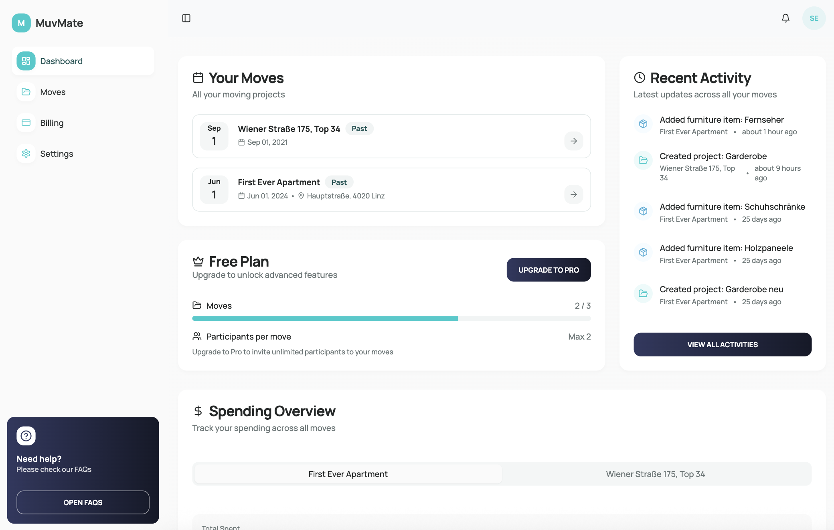Click the help question mark icon
The width and height of the screenshot is (834, 530).
(x=26, y=436)
